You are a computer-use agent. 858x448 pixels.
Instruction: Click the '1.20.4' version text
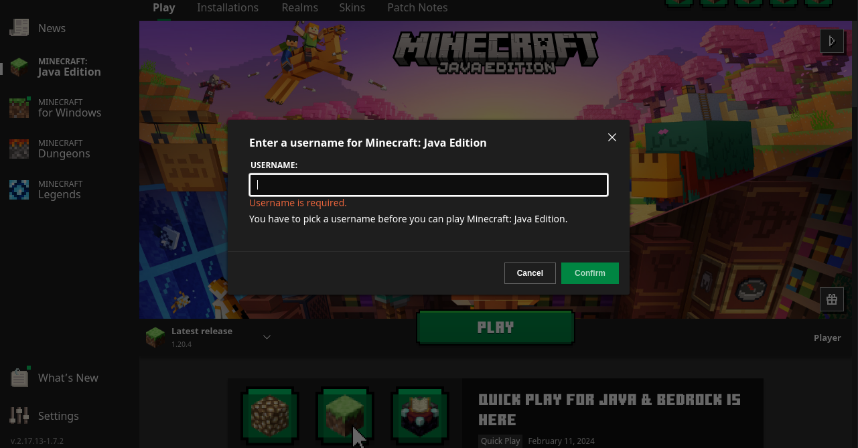[182, 344]
